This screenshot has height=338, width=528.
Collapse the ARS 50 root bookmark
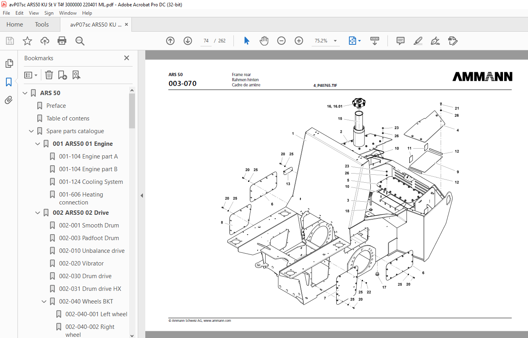coord(25,93)
